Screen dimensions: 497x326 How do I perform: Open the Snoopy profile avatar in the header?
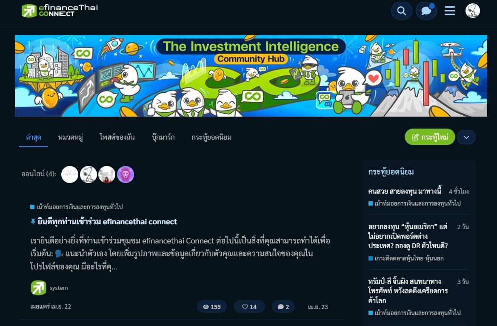tap(473, 11)
